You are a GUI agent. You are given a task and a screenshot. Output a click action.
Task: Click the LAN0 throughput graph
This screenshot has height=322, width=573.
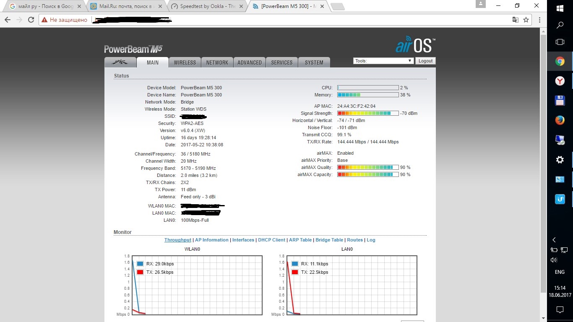[x=352, y=285]
